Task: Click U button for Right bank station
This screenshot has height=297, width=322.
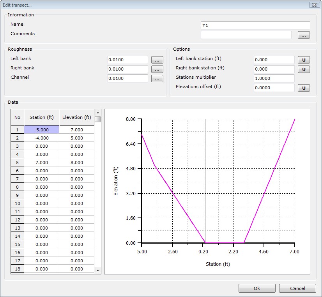Action: (304, 69)
